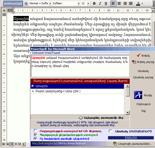This screenshot has height=148, width=155.
Task: Click the indent marker on the horizontal ruler
Action: pos(13,11)
